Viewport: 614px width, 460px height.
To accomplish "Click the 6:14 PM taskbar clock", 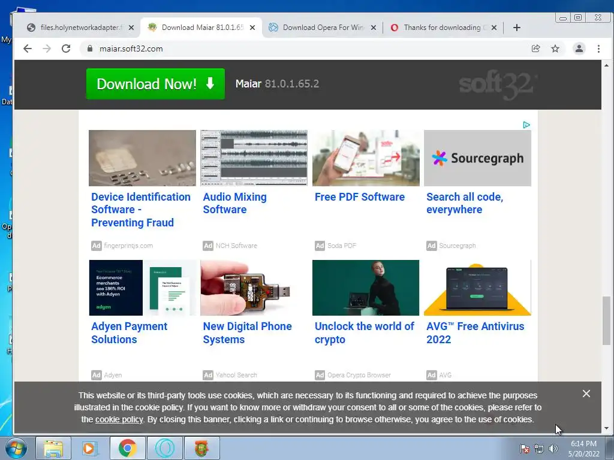I will (x=583, y=449).
